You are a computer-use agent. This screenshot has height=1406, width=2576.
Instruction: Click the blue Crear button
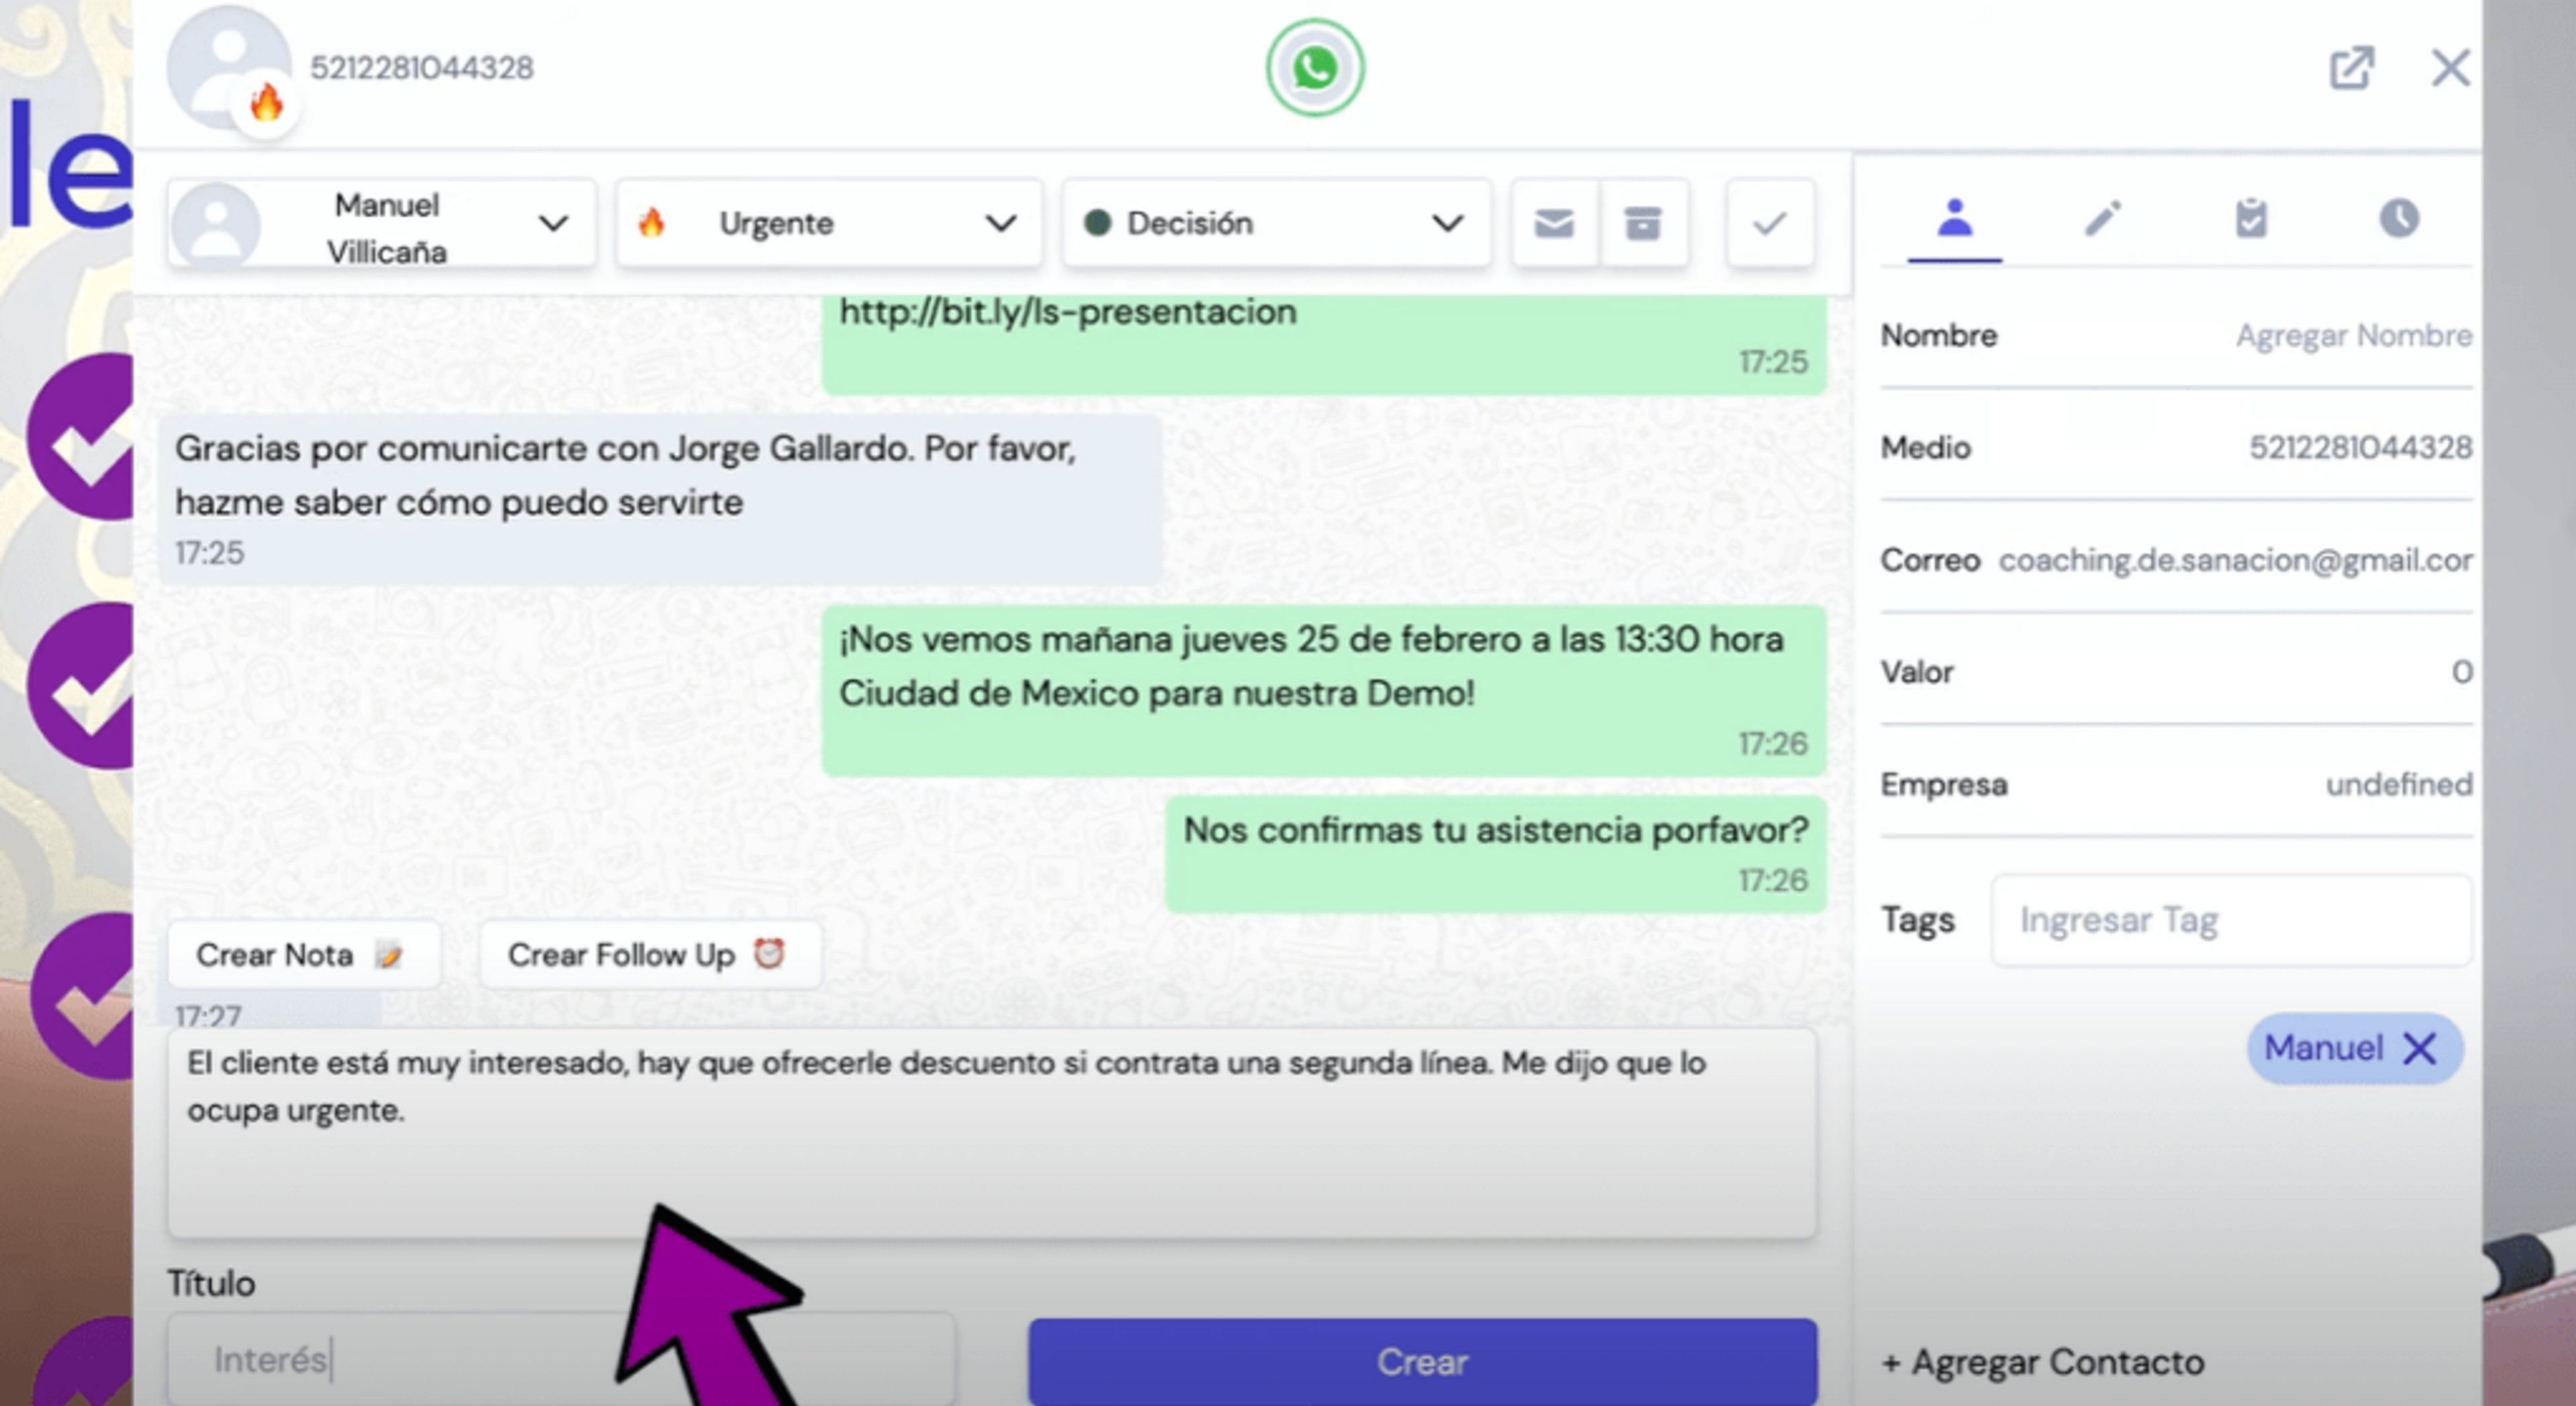(1422, 1361)
